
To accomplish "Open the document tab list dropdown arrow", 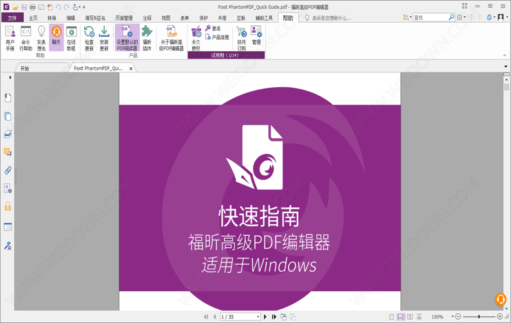I will pos(506,67).
